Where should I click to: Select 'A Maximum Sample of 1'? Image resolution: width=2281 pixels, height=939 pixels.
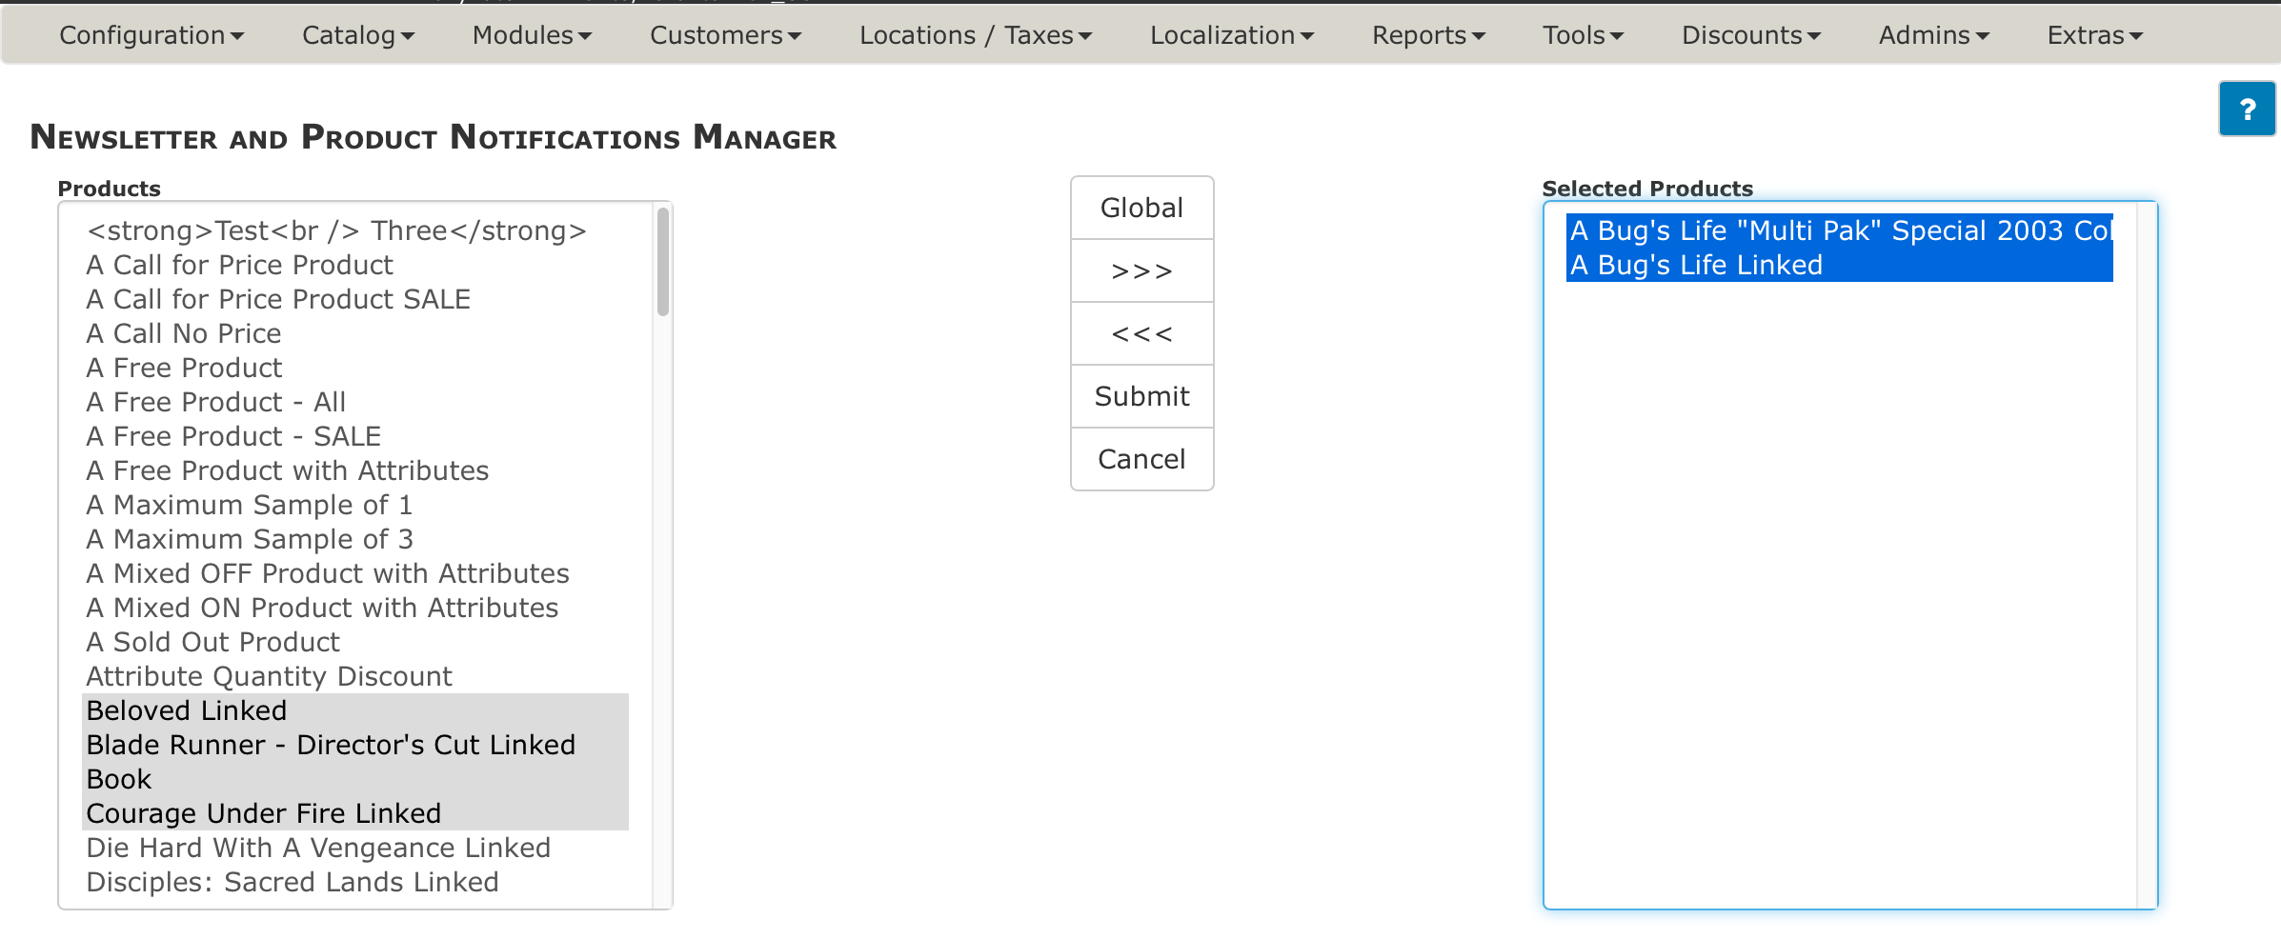(356, 505)
